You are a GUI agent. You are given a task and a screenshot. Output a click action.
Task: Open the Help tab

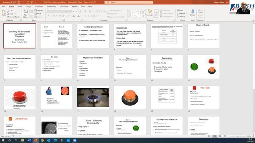pos(90,6)
